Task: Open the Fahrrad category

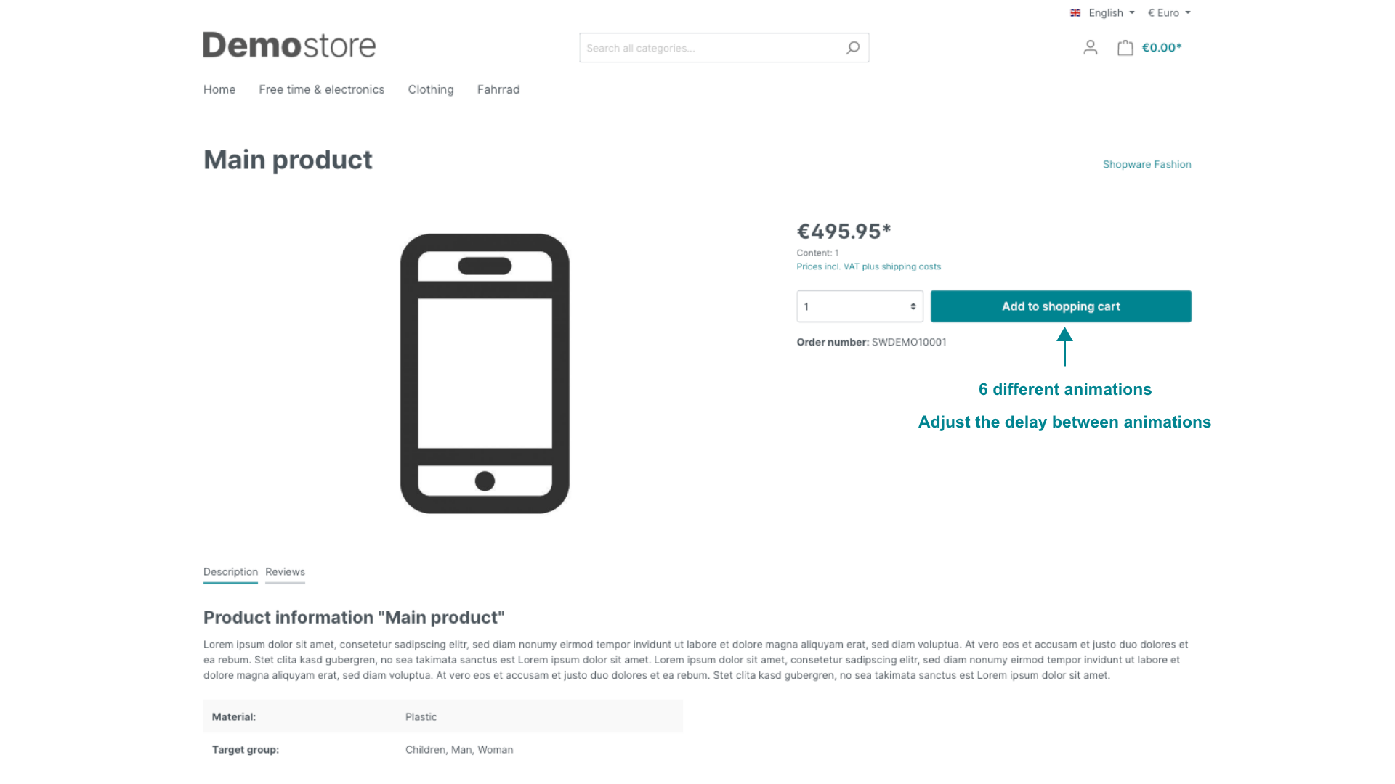Action: point(498,89)
